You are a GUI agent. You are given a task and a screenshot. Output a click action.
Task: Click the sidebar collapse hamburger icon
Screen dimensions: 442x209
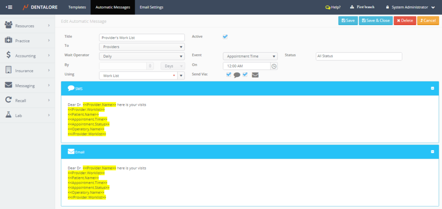(x=9, y=7)
